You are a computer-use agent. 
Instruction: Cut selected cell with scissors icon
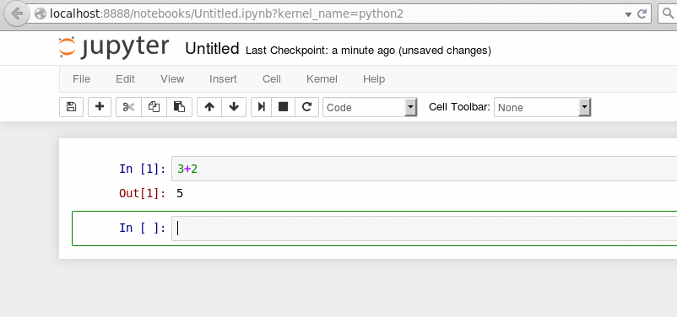coord(128,107)
